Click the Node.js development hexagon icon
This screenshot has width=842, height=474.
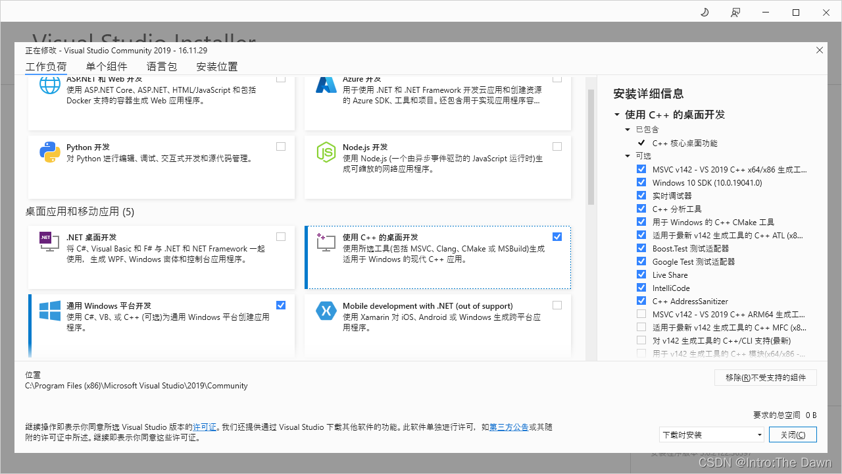point(326,152)
